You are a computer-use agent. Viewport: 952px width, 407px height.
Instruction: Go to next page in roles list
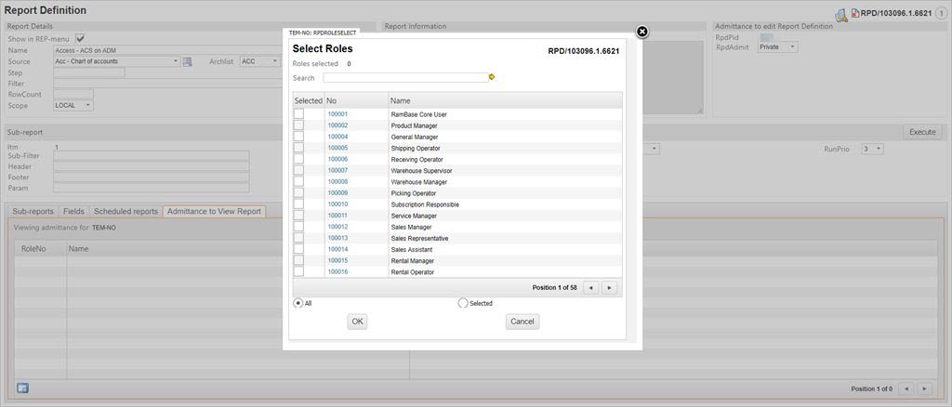click(x=610, y=288)
